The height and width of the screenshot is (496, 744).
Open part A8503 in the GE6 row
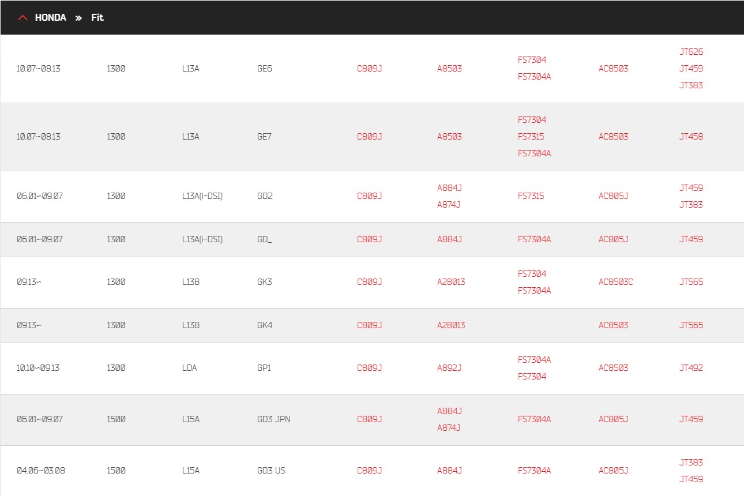click(x=450, y=69)
